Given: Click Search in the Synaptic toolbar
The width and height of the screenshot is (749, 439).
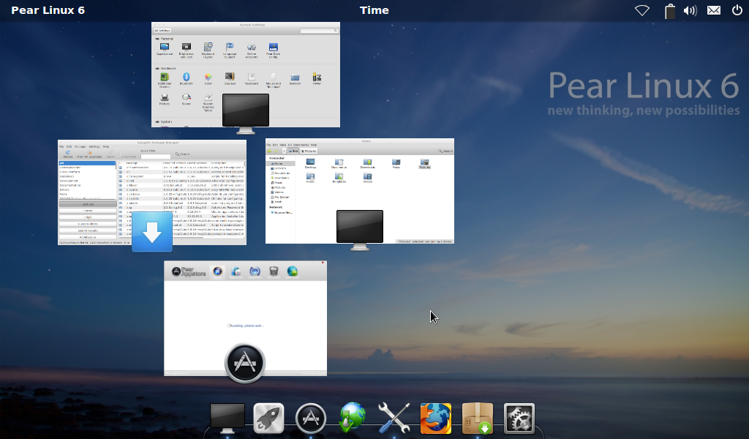Looking at the screenshot, I should pos(182,154).
